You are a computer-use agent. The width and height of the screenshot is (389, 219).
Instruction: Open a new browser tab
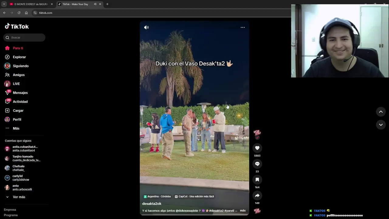(107, 4)
